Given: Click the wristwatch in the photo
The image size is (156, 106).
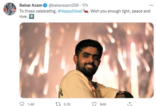Looking at the screenshot, I should pyautogui.click(x=121, y=93).
